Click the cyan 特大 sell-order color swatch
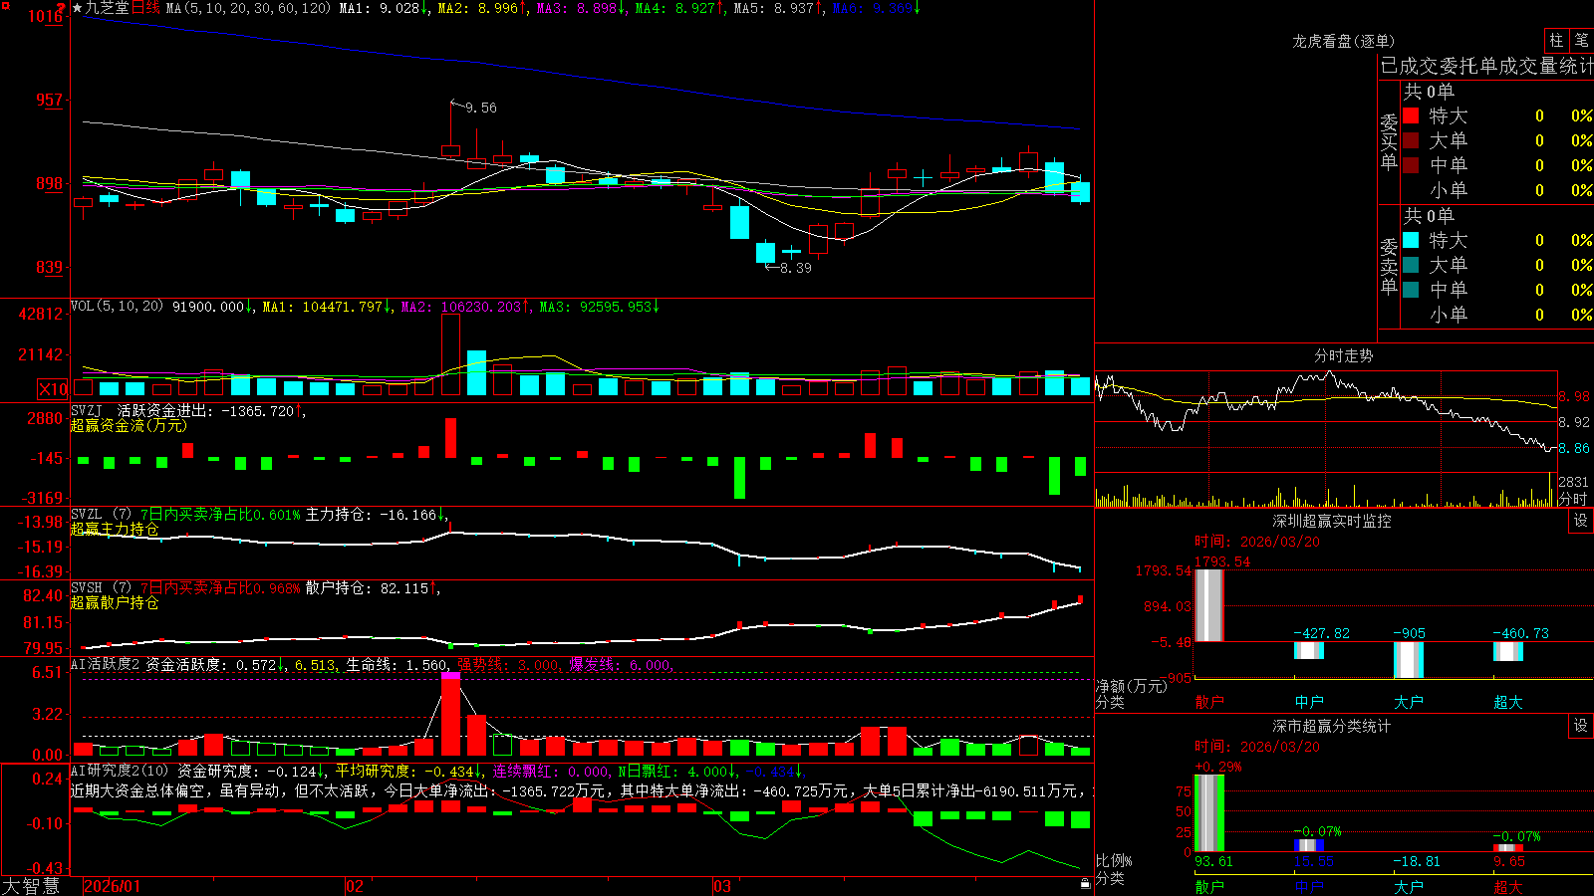Screen dimensions: 1594x896 tap(1411, 240)
